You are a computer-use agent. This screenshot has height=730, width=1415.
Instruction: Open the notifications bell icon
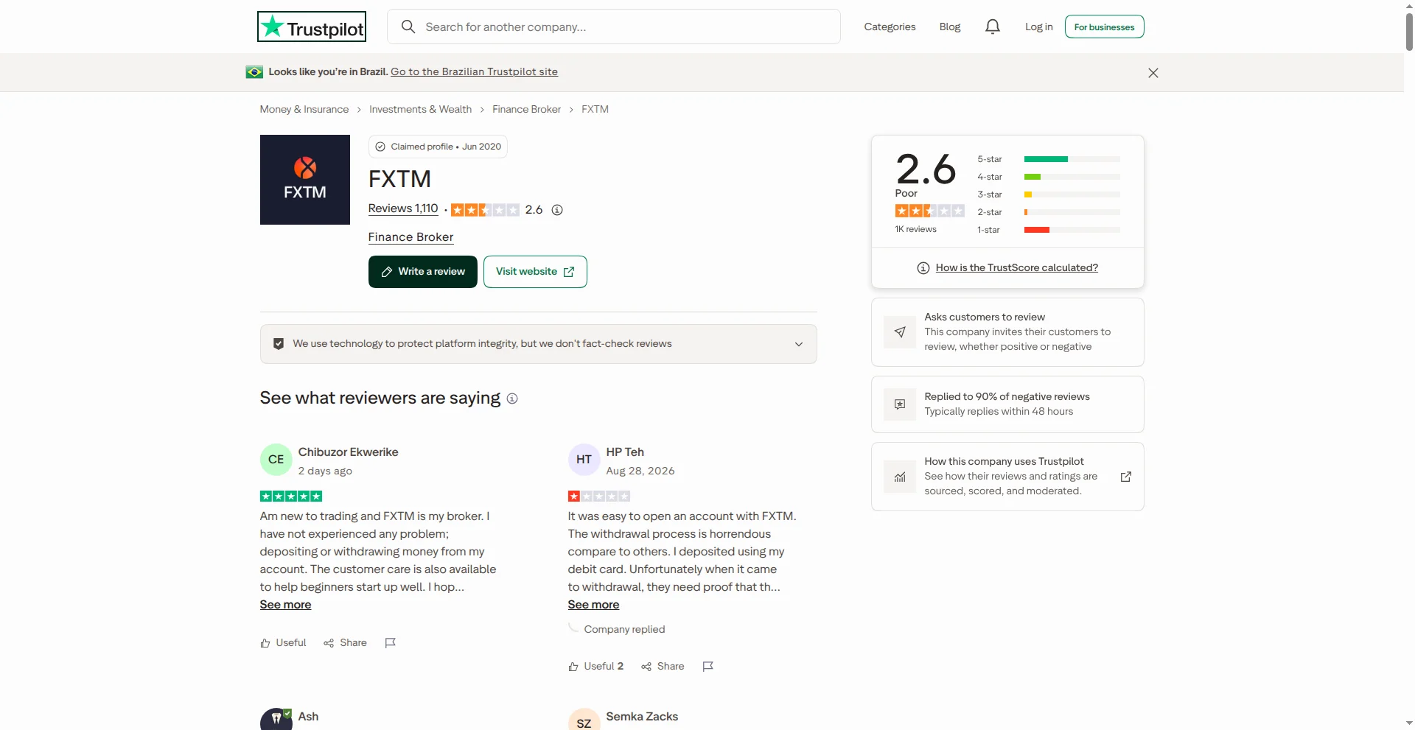tap(993, 27)
